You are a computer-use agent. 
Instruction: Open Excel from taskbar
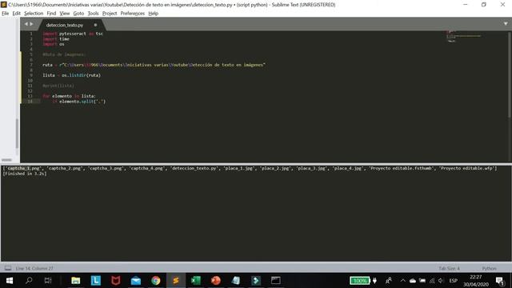coord(196,281)
